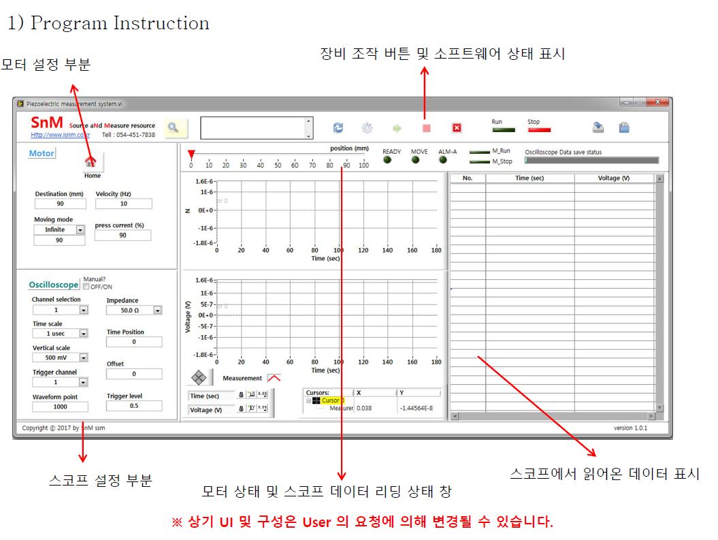Screen dimensions: 718x540
Task: Open the Moving mode dropdown
Action: [x=80, y=230]
